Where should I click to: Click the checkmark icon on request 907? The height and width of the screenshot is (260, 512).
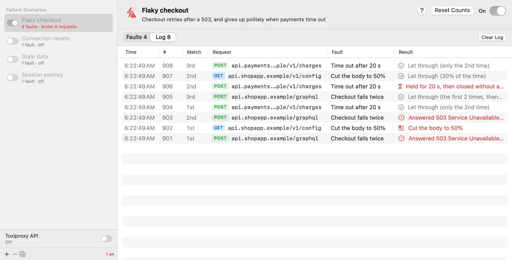pos(401,76)
